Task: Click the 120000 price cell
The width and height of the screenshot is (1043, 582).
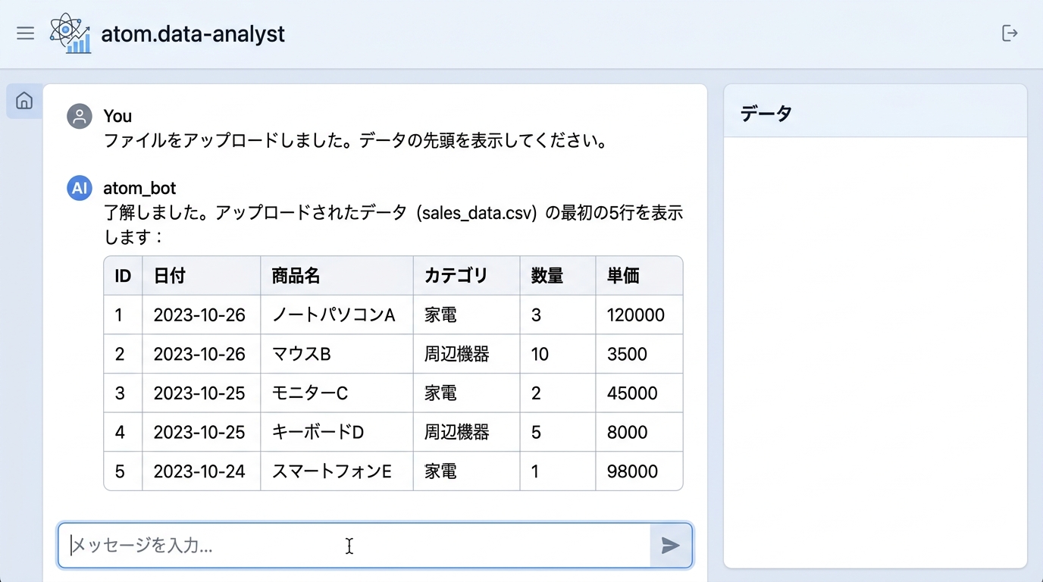Action: click(635, 315)
